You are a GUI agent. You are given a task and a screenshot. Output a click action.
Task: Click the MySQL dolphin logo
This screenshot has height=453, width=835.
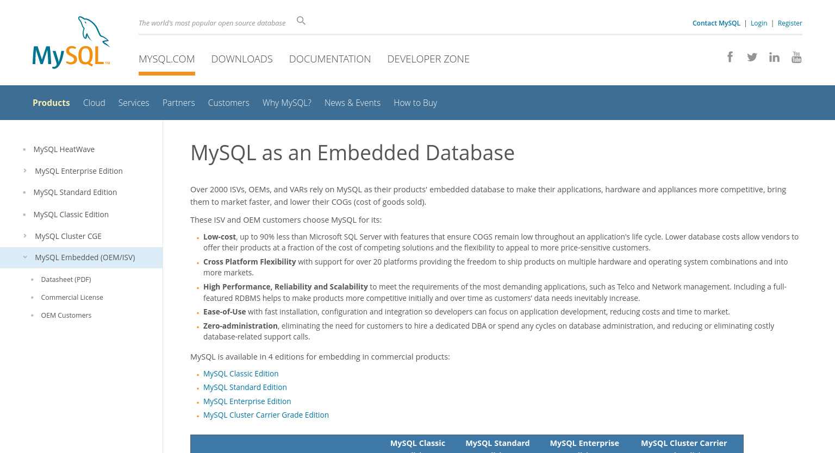pyautogui.click(x=71, y=42)
